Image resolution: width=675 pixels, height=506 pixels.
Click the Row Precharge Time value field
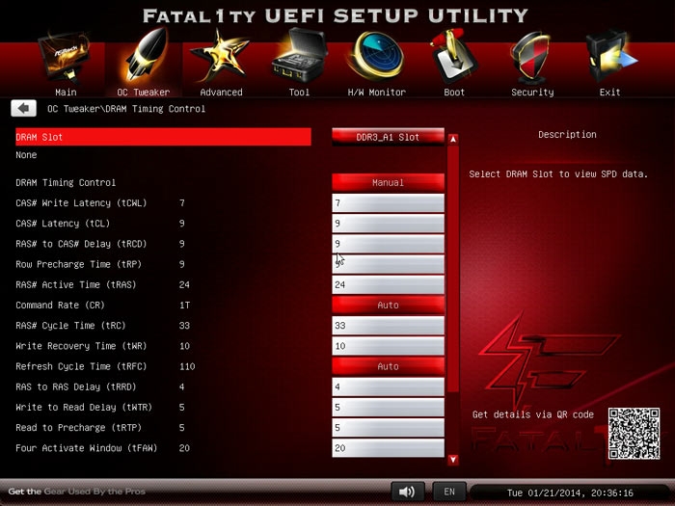[x=388, y=264]
